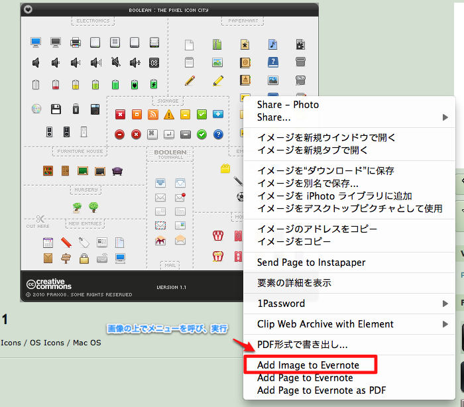Click the floppy disk icon
Image resolution: width=464 pixels, height=407 pixels.
tap(56, 109)
